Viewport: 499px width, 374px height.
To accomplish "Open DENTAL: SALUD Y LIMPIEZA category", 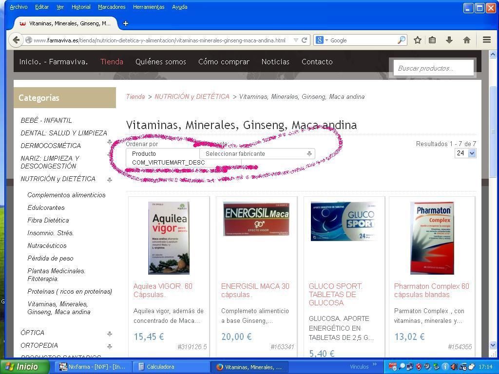I will click(x=64, y=133).
